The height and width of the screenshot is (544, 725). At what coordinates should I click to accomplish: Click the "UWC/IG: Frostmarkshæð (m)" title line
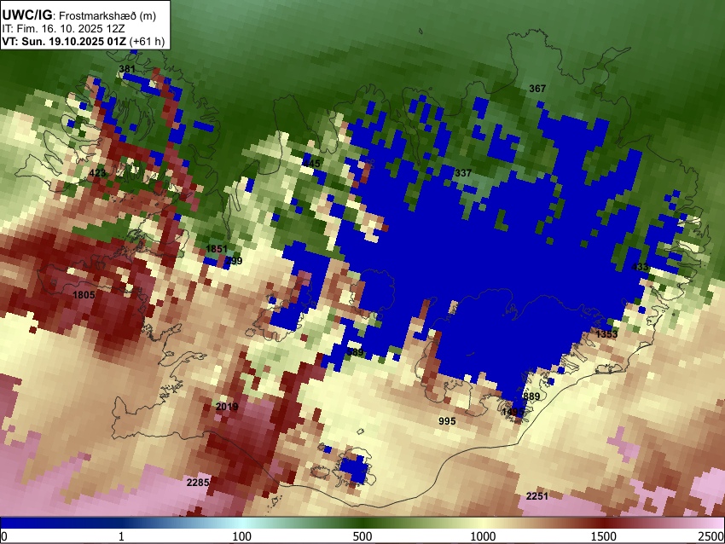click(x=79, y=15)
